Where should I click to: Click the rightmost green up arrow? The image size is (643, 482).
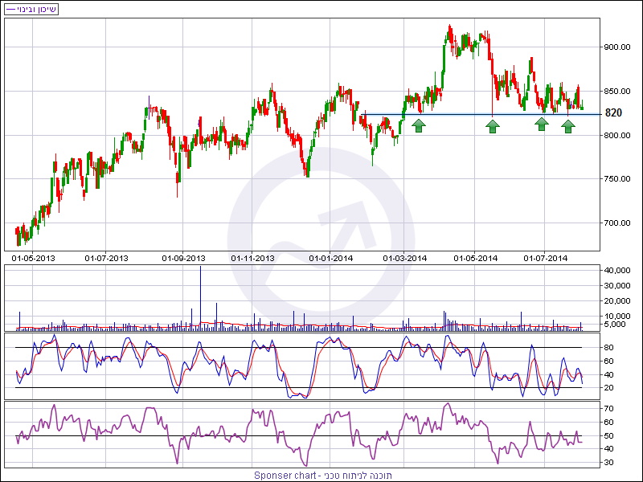pyautogui.click(x=568, y=125)
